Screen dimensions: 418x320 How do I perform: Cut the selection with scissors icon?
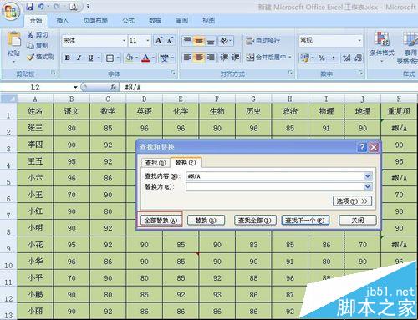pos(30,35)
